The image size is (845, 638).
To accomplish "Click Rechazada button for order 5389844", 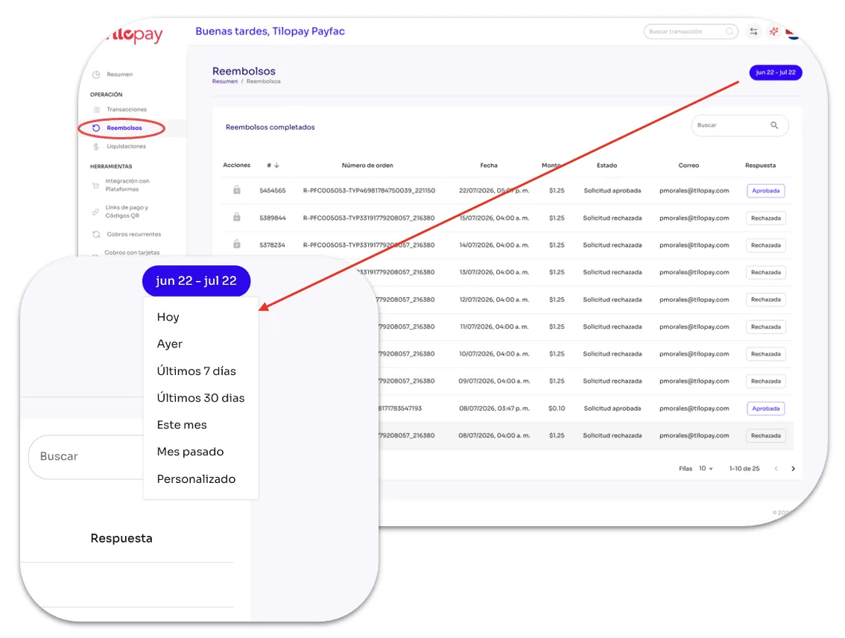I will pos(766,218).
